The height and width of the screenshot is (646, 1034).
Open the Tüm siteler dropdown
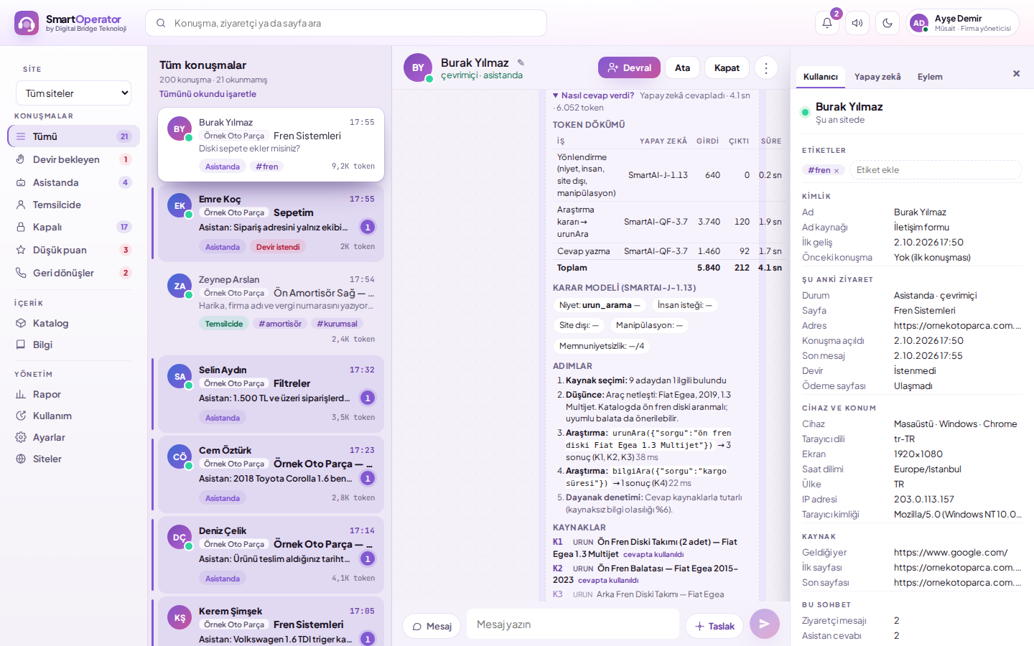(x=73, y=93)
